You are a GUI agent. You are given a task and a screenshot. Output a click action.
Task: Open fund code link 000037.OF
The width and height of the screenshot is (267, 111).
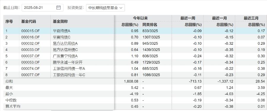(x=31, y=56)
